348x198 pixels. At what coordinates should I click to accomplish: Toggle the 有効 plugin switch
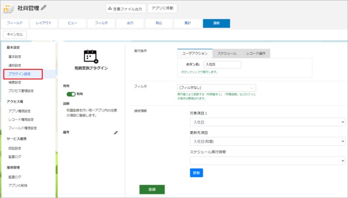(x=71, y=94)
